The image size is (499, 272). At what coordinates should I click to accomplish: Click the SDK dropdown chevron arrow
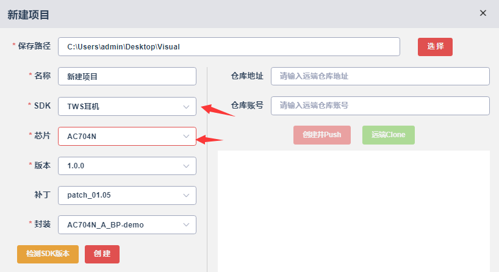click(186, 107)
